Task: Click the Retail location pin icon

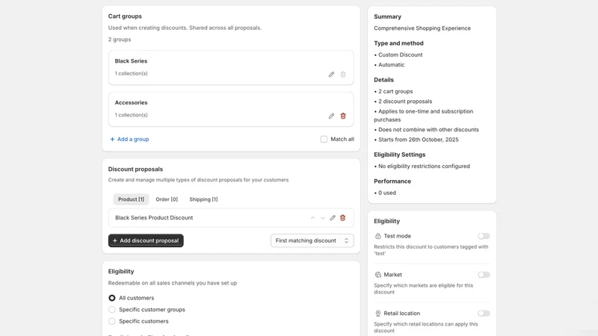Action: (378, 313)
